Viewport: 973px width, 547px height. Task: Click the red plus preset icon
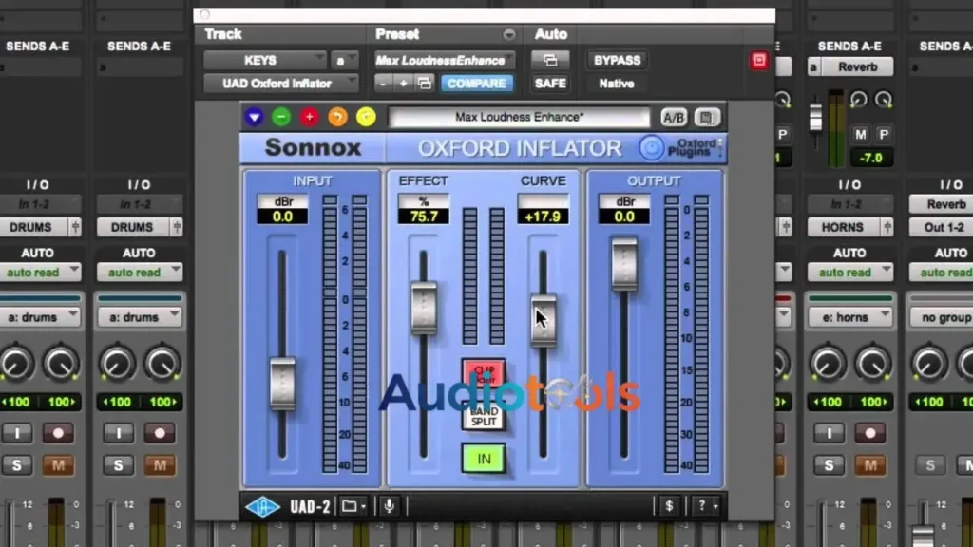(x=310, y=117)
